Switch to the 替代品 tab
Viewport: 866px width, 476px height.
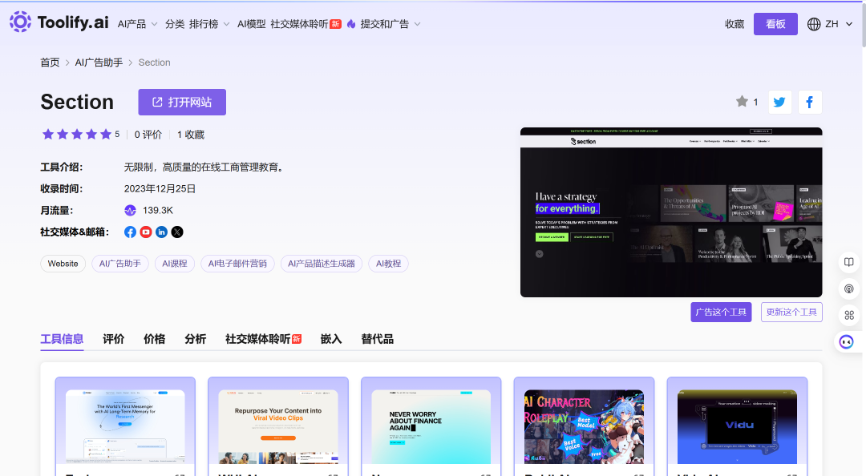(x=377, y=339)
